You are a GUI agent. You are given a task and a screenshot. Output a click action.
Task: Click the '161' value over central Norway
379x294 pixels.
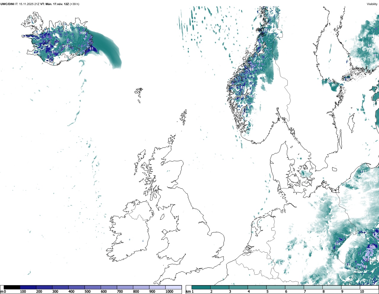(260, 61)
